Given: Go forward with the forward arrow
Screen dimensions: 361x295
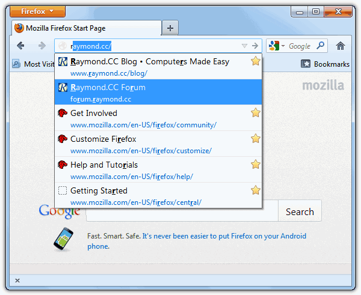Looking at the screenshot, I should [42, 46].
